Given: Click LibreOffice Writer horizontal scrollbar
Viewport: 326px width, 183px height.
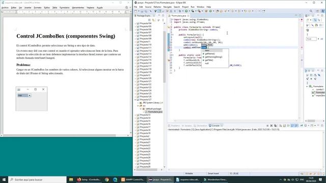Looking at the screenshot, I should (59, 135).
